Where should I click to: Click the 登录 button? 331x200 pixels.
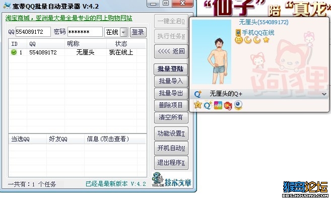(x=138, y=32)
